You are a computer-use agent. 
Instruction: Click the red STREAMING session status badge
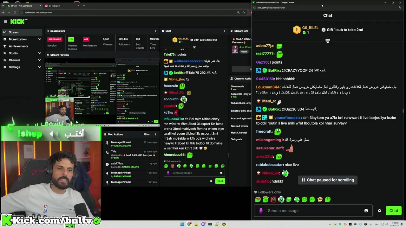click(x=55, y=39)
